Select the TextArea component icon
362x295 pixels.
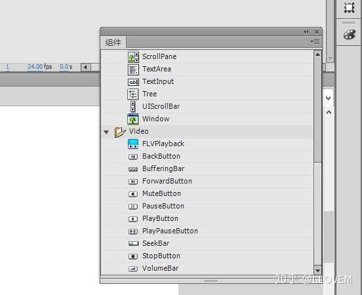(x=133, y=69)
